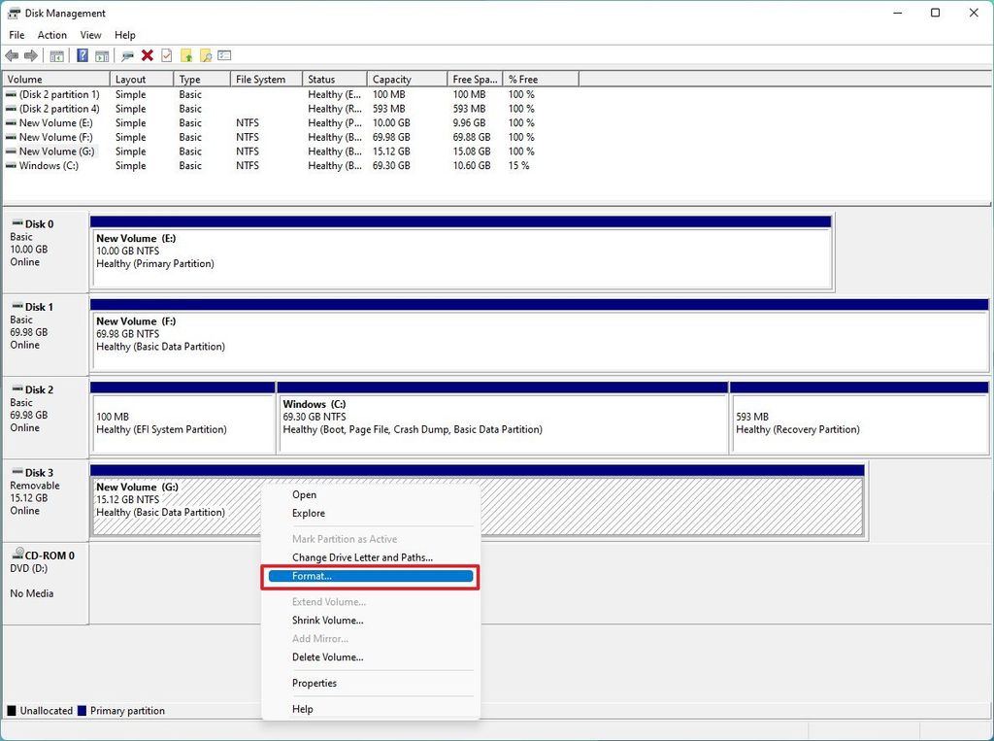Open the Action menu

(x=51, y=34)
